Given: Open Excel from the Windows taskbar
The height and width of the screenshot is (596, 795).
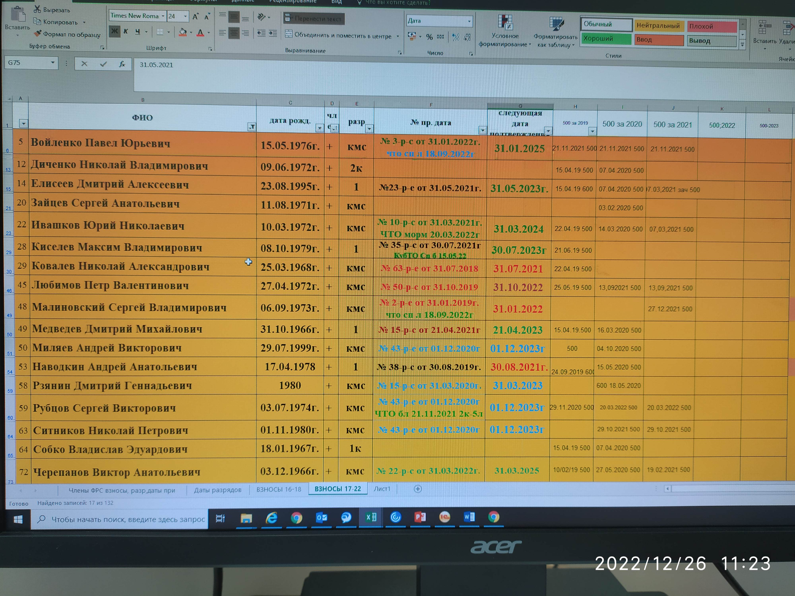Looking at the screenshot, I should (371, 517).
